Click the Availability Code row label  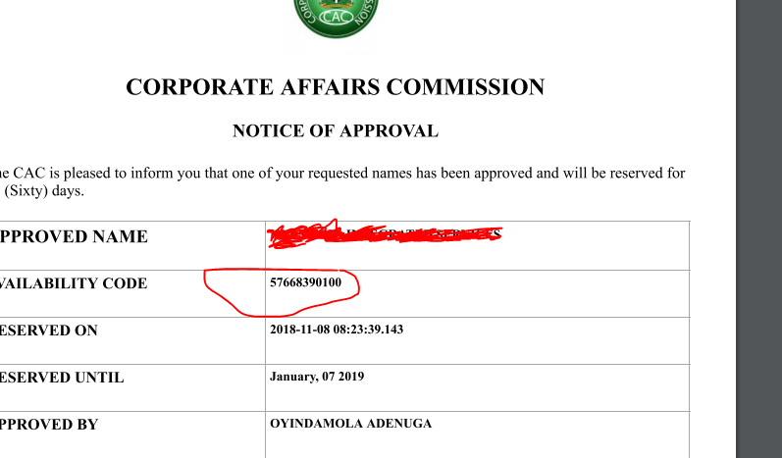[x=74, y=283]
